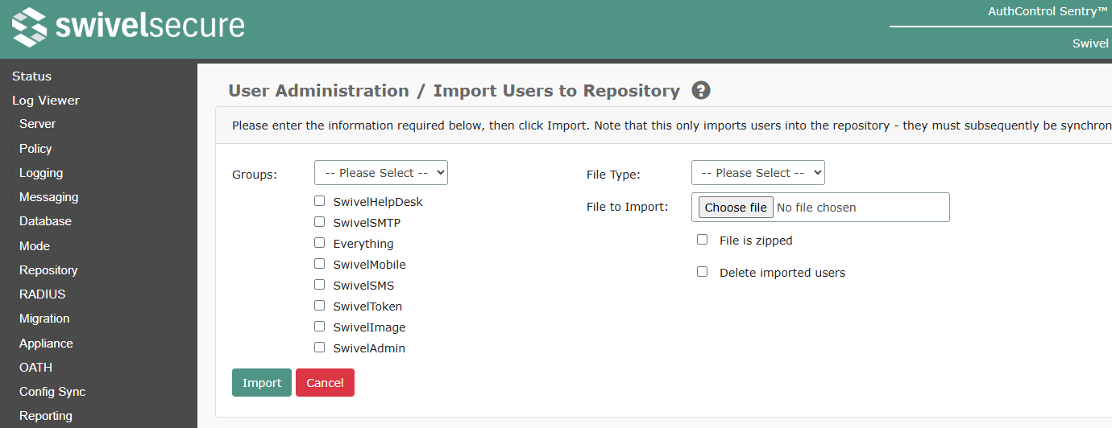Open the Messaging menu item
The width and height of the screenshot is (1112, 428).
point(48,197)
